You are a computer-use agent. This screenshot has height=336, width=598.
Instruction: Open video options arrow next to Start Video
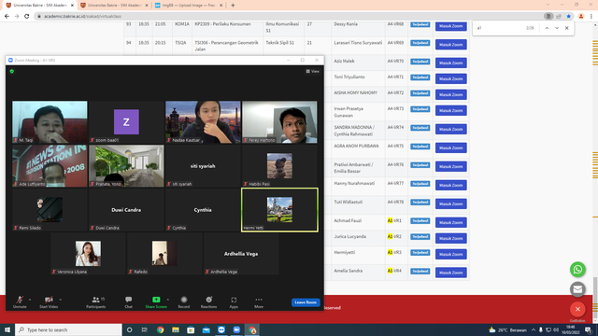tap(60, 300)
